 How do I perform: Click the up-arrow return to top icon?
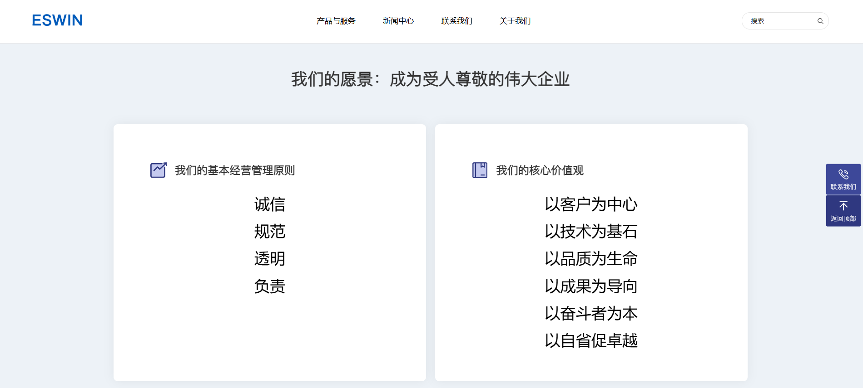tap(843, 206)
